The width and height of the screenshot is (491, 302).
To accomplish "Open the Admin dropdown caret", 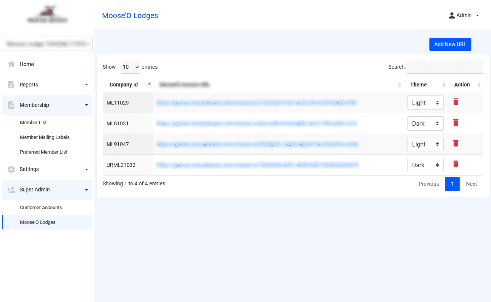I will [477, 15].
